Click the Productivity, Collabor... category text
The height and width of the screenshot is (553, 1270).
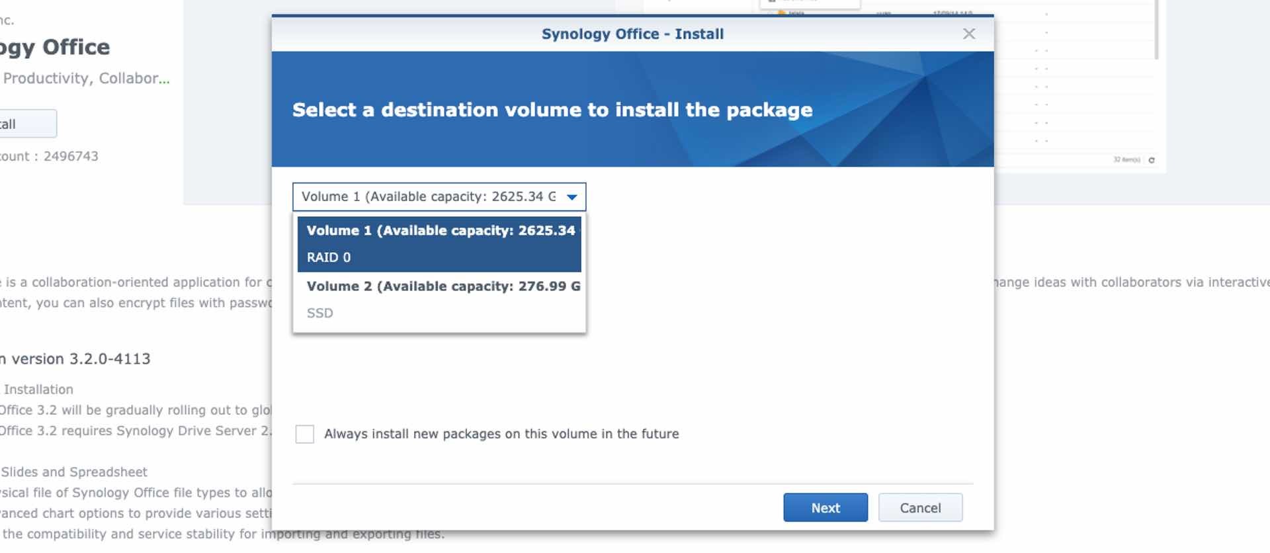86,78
